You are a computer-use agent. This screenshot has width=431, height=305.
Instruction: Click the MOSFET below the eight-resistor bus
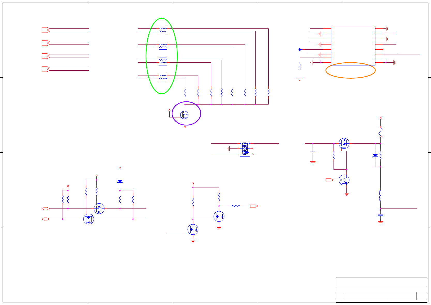pos(184,115)
